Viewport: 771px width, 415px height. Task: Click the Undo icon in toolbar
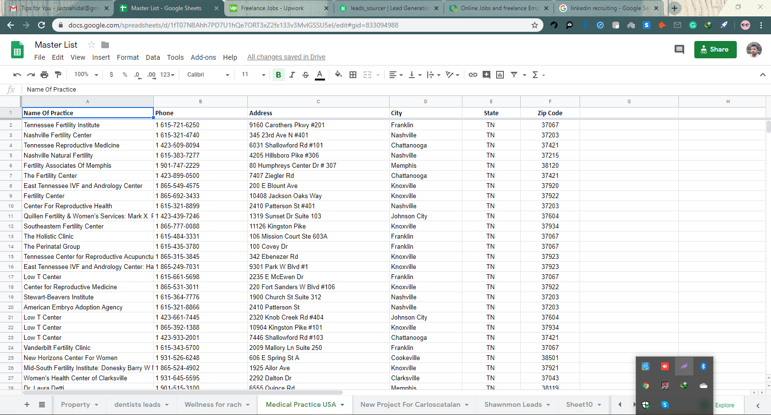click(17, 75)
